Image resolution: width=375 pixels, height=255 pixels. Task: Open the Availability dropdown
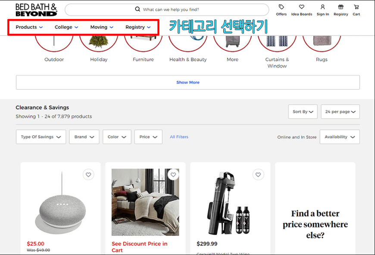coord(340,137)
